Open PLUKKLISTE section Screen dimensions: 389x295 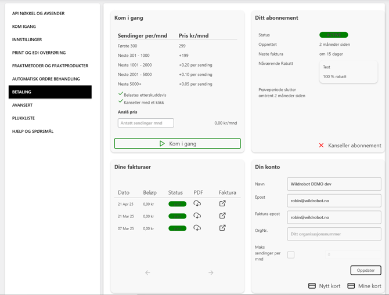click(x=23, y=118)
